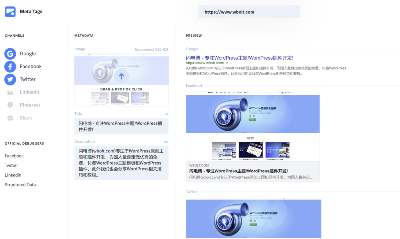Click the metadata image upload thumbnail
The image size is (400, 239).
tap(121, 80)
